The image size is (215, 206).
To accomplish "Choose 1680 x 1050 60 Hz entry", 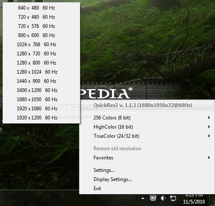I will [41, 99].
